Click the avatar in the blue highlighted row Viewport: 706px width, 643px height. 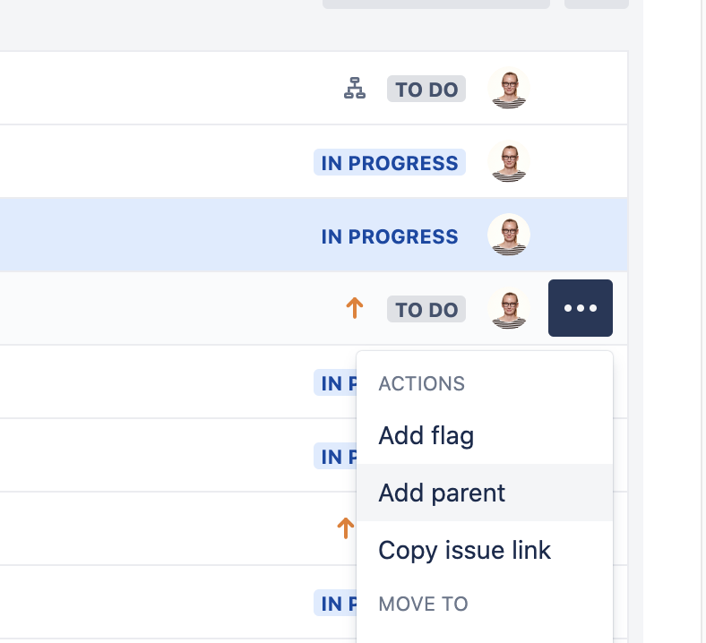click(x=508, y=236)
